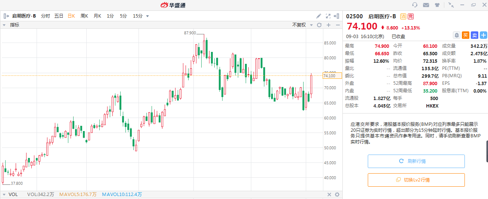Open VOL indicator settings gear

click(337, 195)
